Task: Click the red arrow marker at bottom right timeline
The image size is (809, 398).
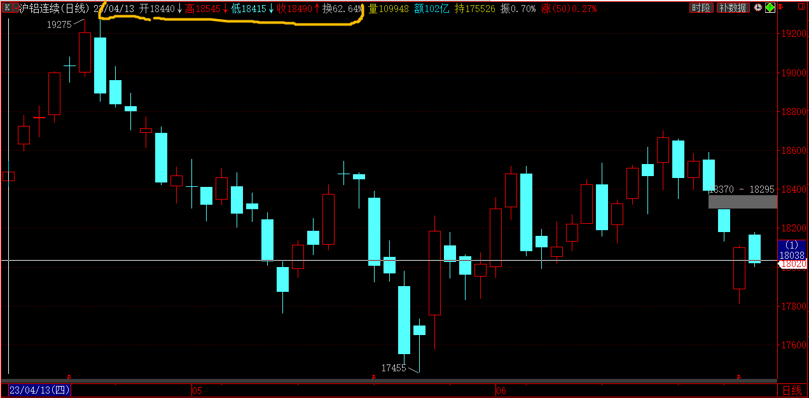Action: click(739, 377)
